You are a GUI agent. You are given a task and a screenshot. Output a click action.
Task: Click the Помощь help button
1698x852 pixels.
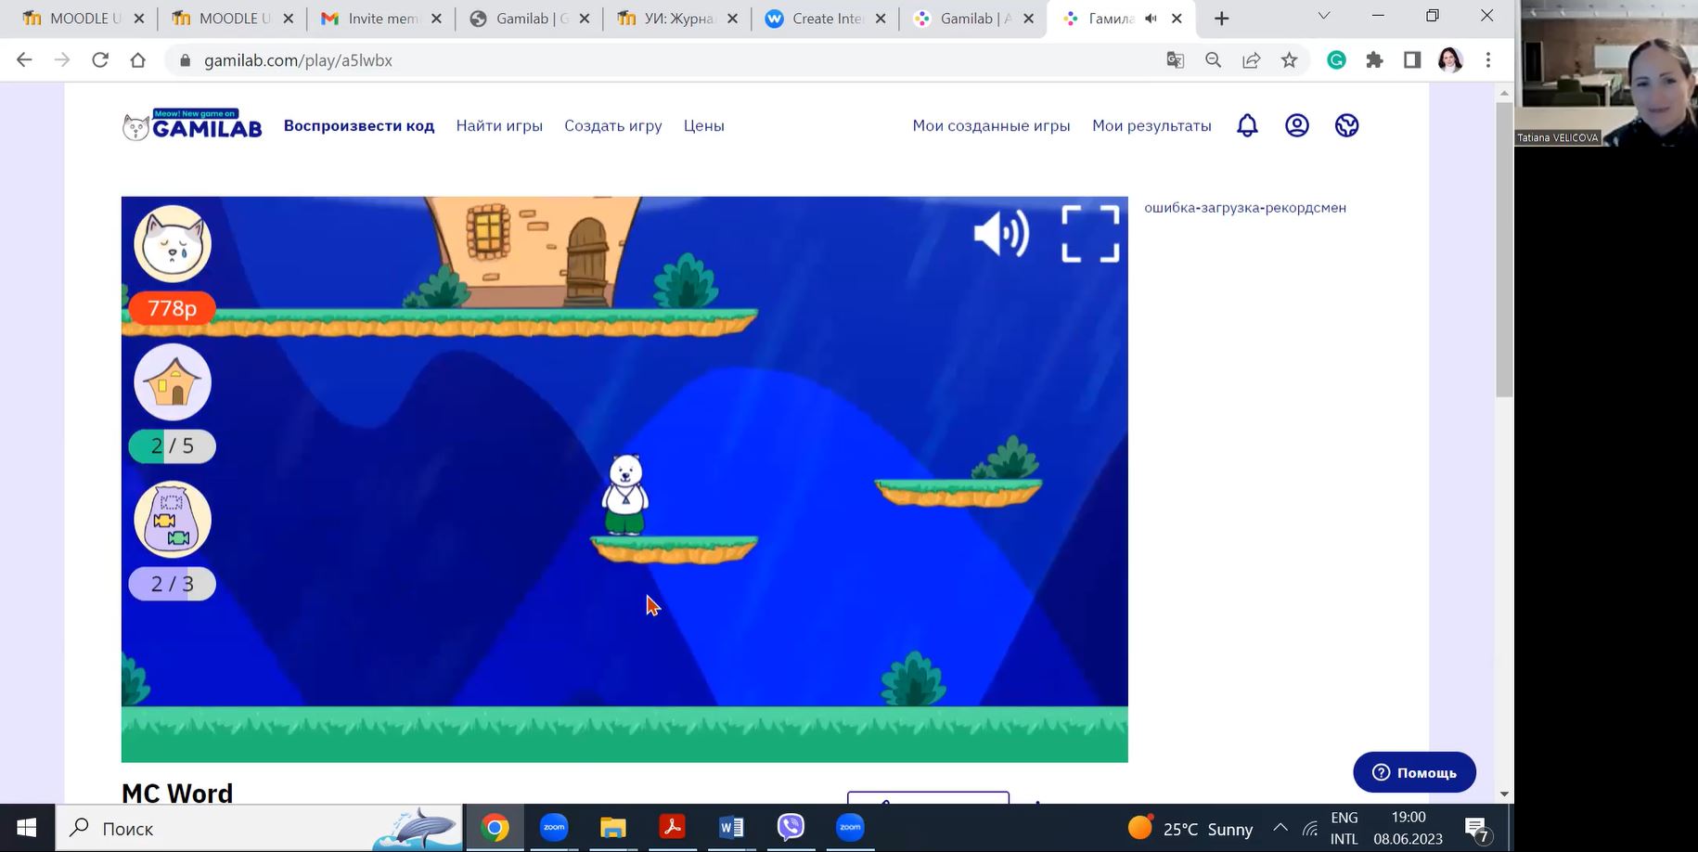point(1414,772)
